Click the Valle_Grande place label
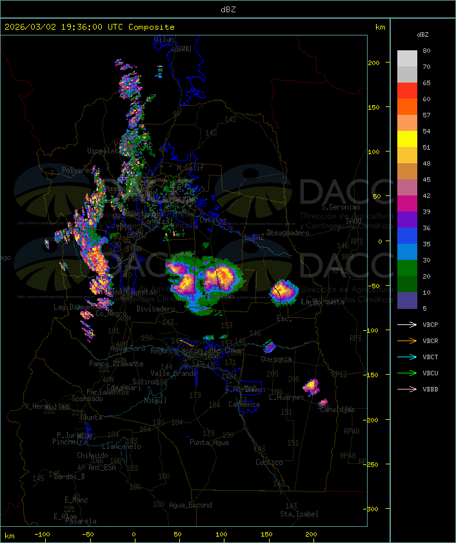This screenshot has width=456, height=543. 173,373
